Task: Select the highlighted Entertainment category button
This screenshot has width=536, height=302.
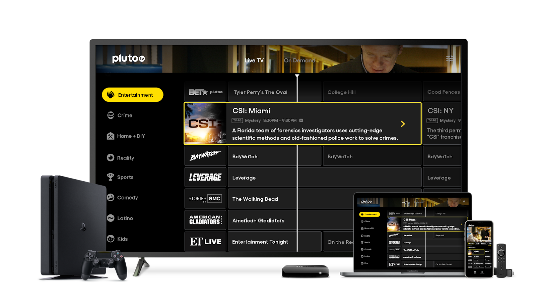Action: [133, 95]
